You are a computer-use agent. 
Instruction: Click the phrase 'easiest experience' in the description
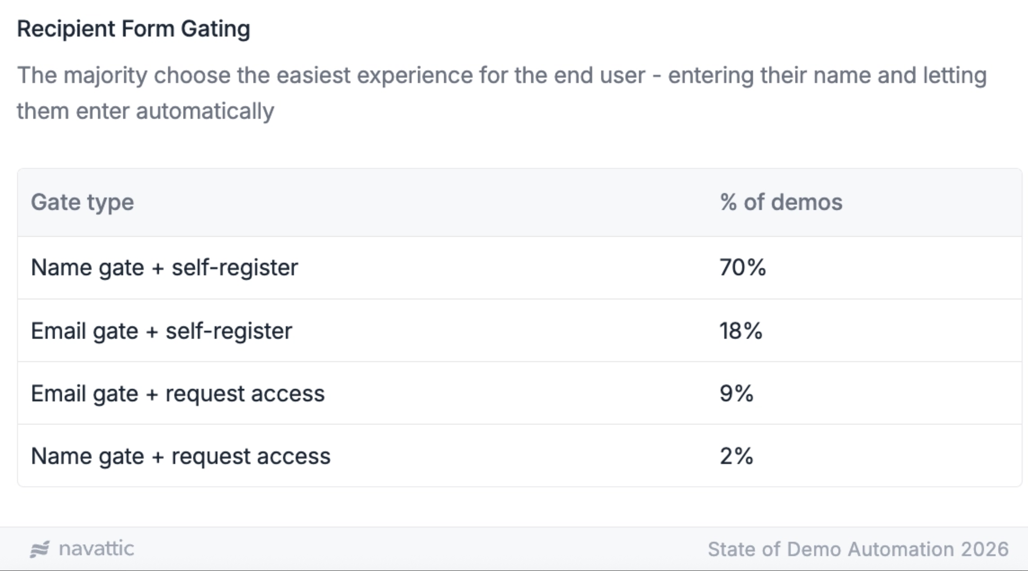[374, 76]
